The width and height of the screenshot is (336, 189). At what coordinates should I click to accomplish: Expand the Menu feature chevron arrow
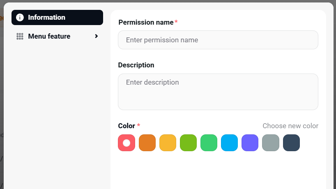tap(96, 36)
